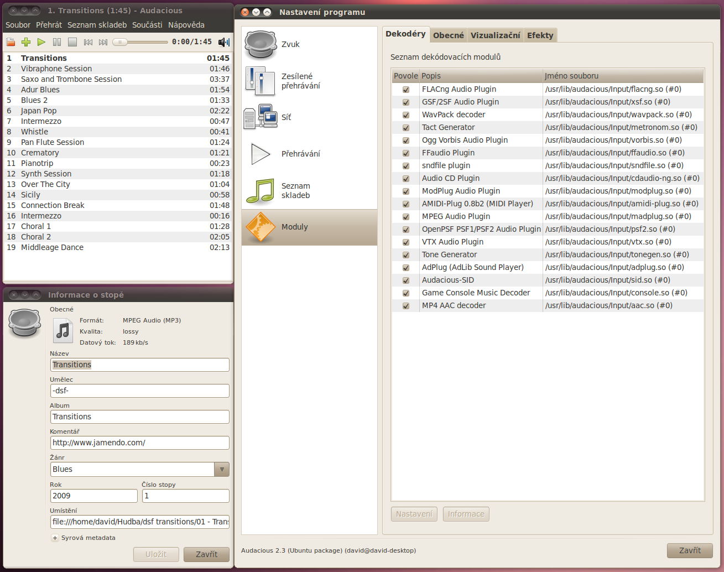Select Audacious-SID plugin row

click(548, 280)
